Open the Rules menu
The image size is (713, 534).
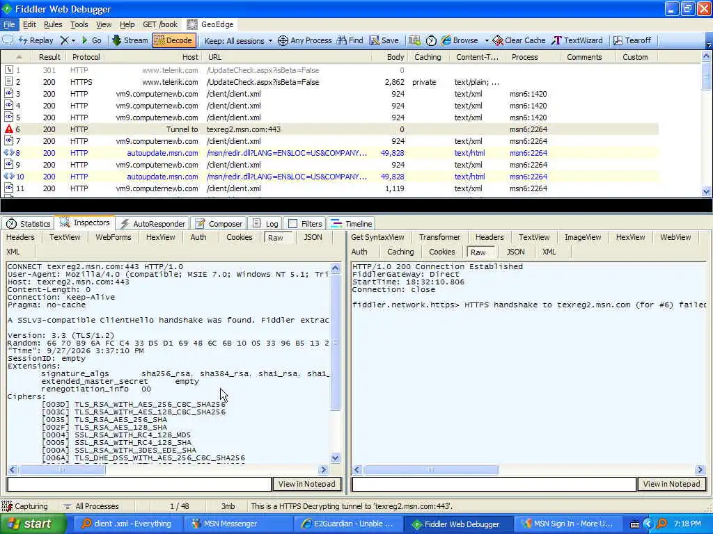[53, 24]
